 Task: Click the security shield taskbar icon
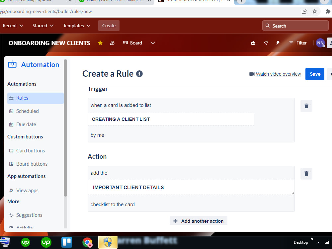[x=108, y=242]
